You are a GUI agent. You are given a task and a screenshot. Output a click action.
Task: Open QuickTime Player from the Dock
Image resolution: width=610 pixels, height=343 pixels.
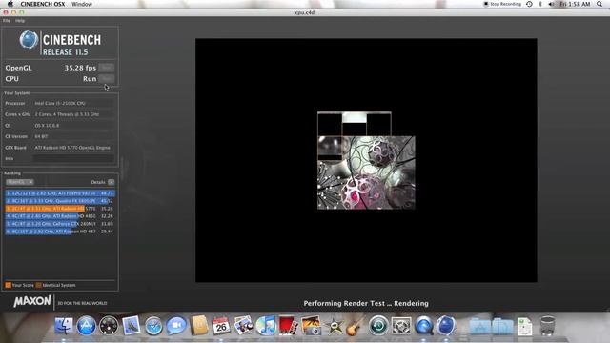(423, 326)
